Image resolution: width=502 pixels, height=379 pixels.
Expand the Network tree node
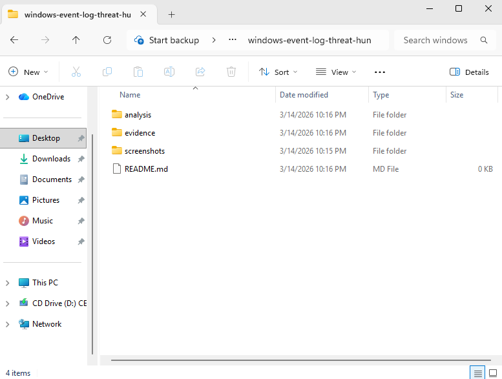pyautogui.click(x=7, y=324)
